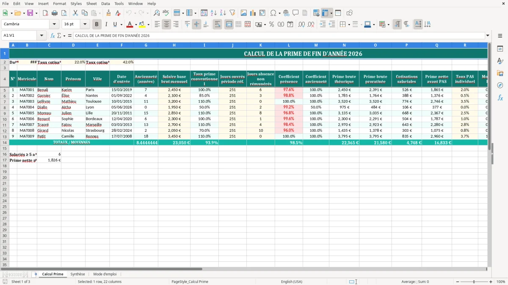Expand Open document dropdown arrow

[x=23, y=13]
